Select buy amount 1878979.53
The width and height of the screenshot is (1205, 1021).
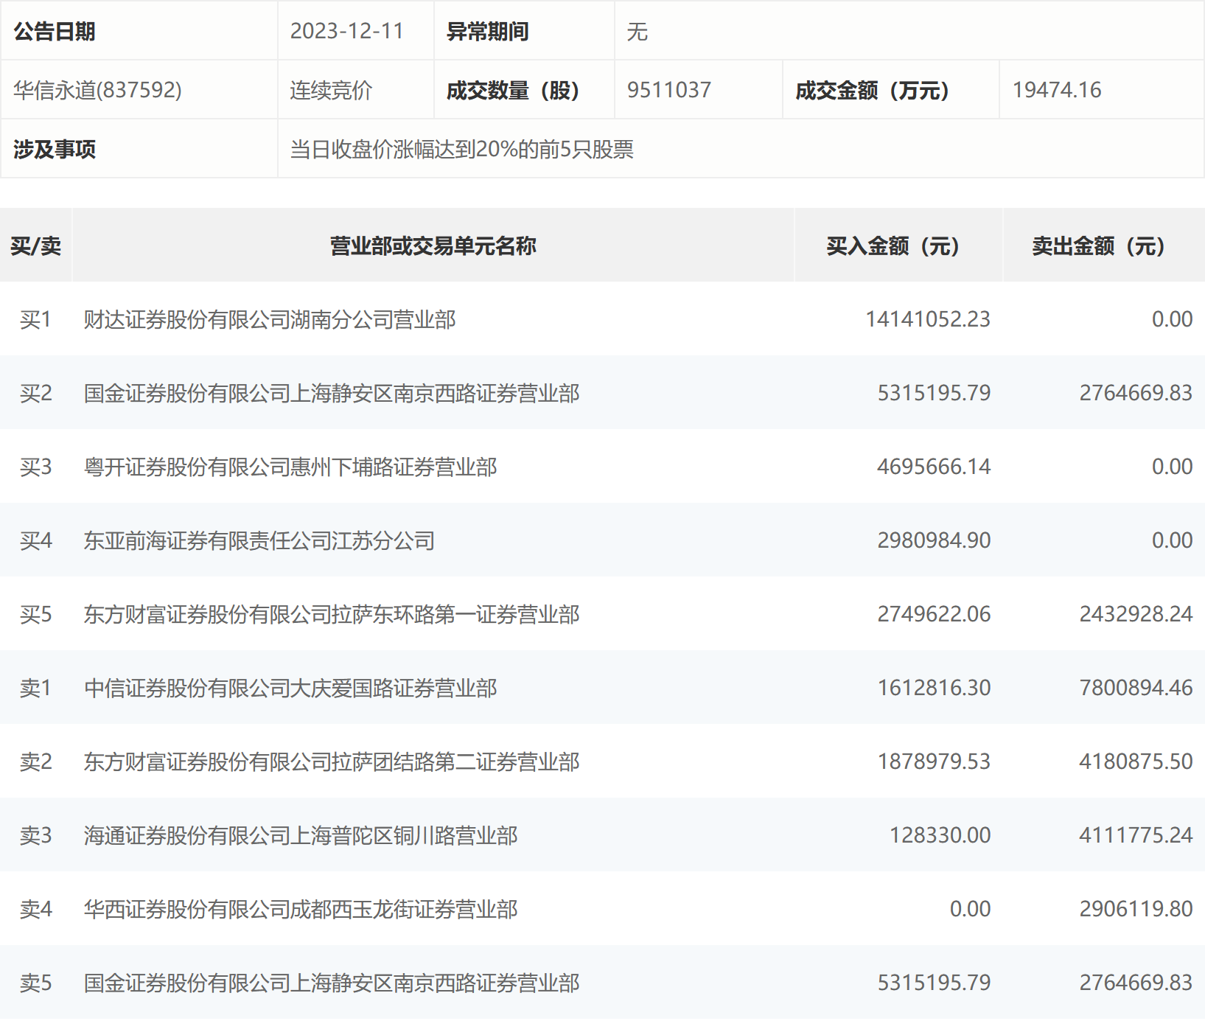tap(934, 762)
